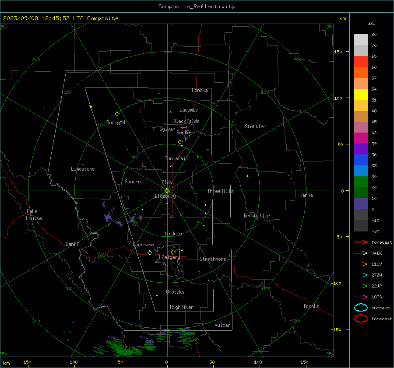Screen dimensions: 394x368
Task: Click the Stettler label
Action: [x=255, y=126]
